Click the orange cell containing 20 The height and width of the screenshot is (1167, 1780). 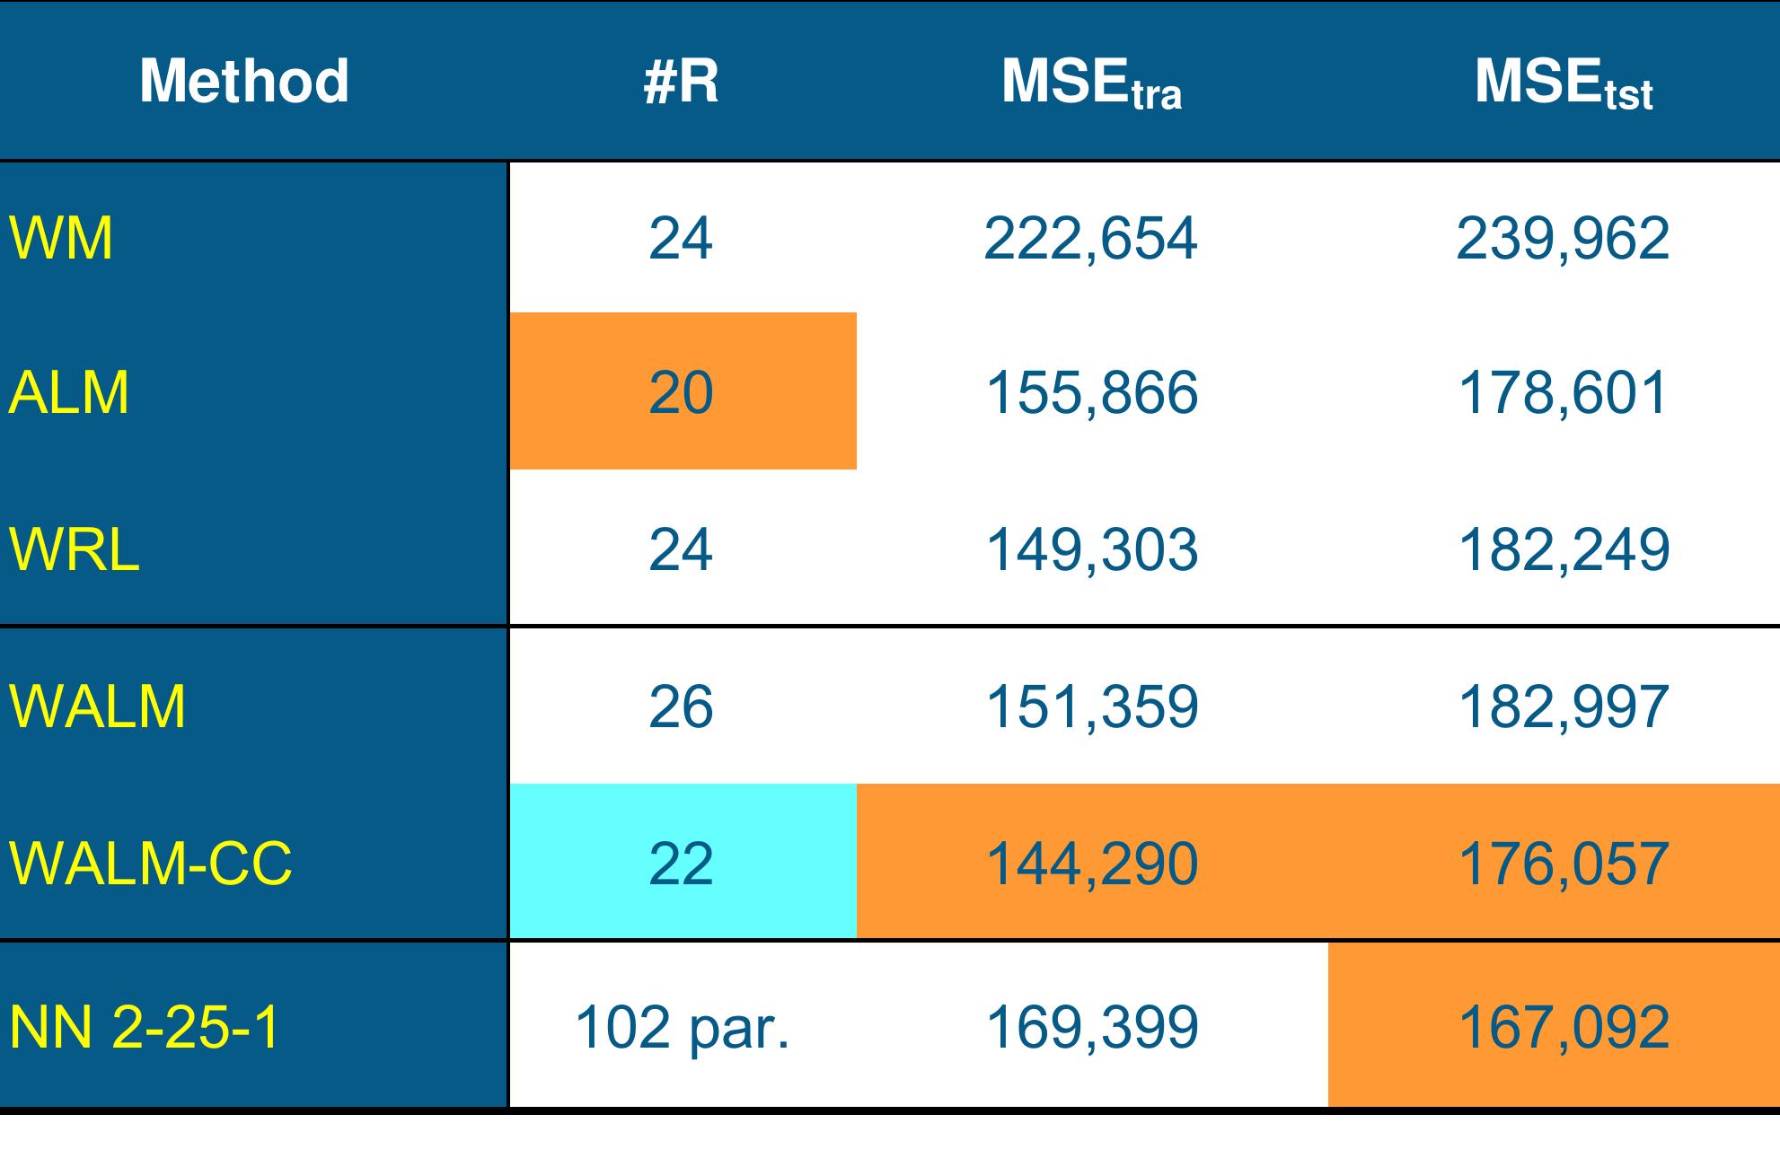[x=683, y=392]
